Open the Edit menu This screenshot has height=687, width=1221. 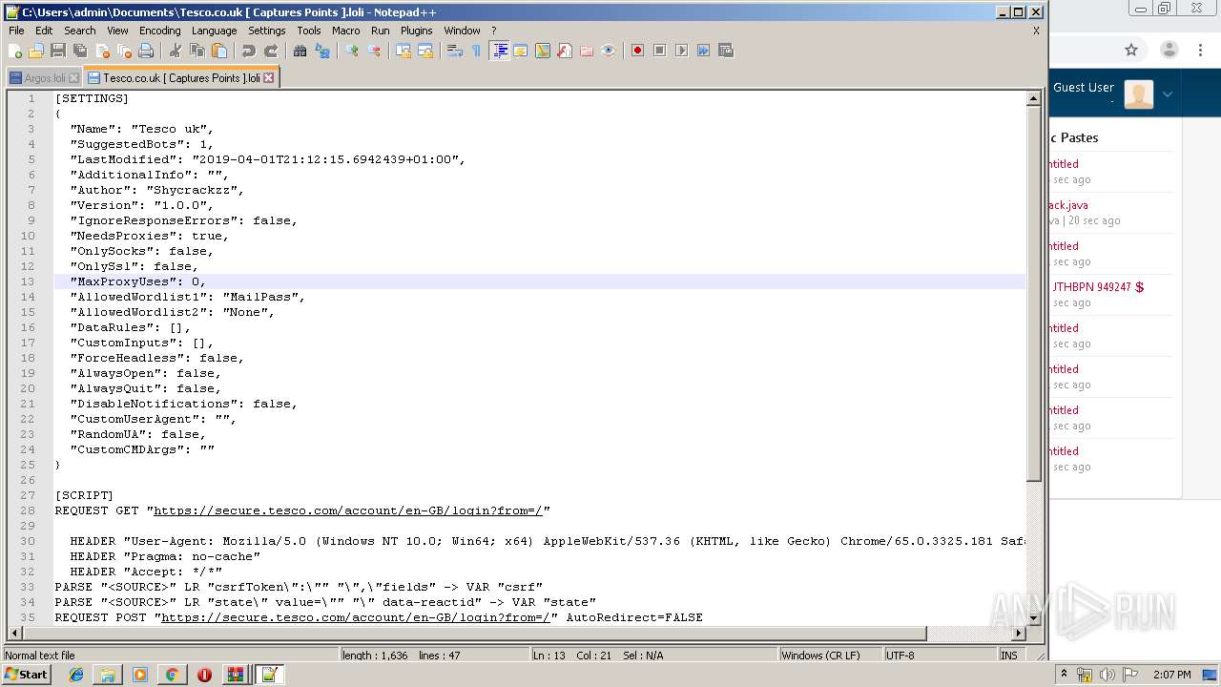pos(44,31)
